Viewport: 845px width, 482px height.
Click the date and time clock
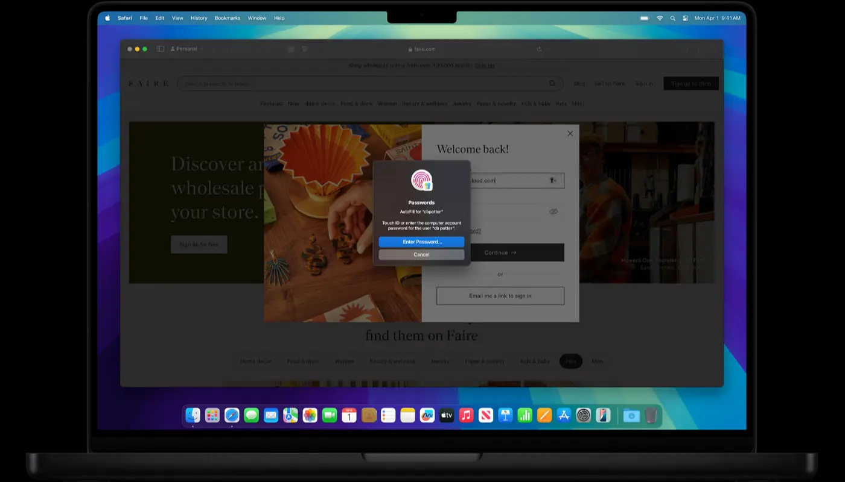(x=718, y=18)
